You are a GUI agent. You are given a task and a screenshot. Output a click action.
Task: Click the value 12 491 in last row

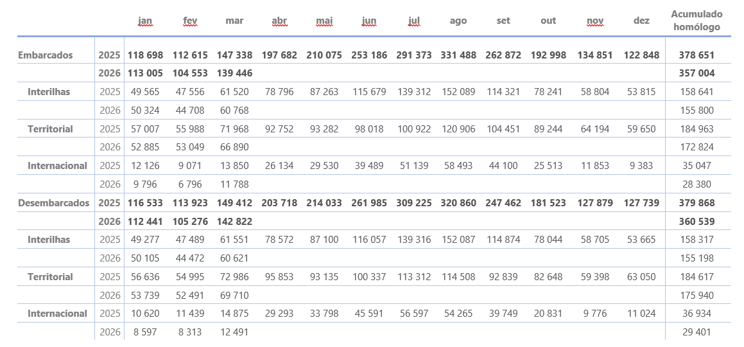[x=234, y=332]
